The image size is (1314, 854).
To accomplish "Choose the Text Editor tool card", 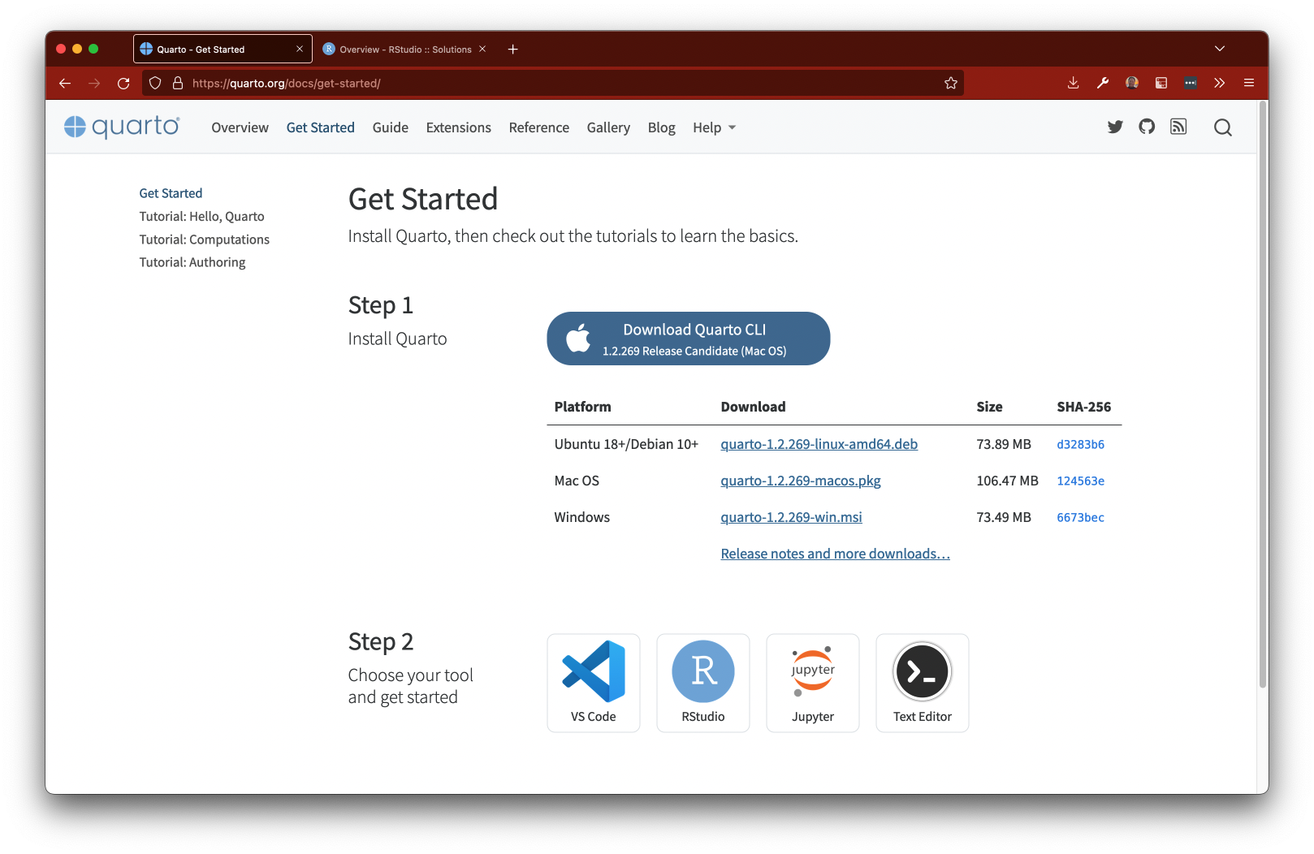I will pos(922,683).
